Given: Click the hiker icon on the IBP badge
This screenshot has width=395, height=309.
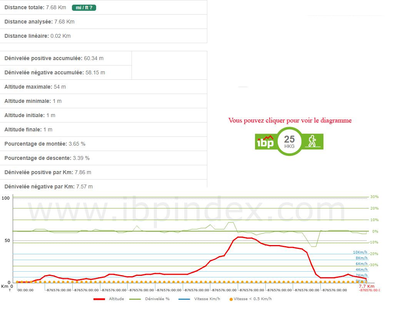Looking at the screenshot, I should tap(313, 141).
